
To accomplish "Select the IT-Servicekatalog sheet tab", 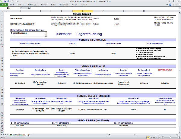I will coord(17,134).
